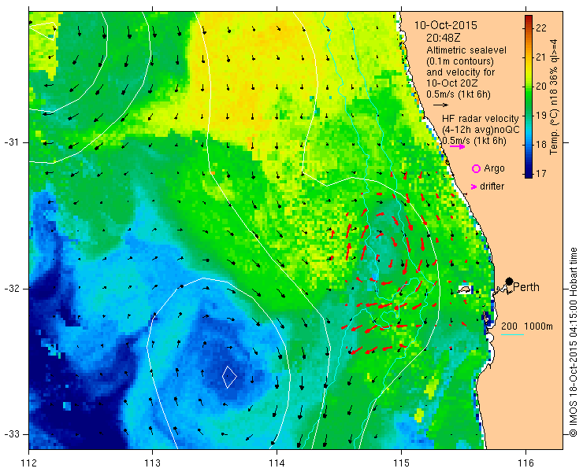Image resolution: width=583 pixels, height=472 pixels.
Task: Click the magenta drifter legend symbol
Action: 474,186
